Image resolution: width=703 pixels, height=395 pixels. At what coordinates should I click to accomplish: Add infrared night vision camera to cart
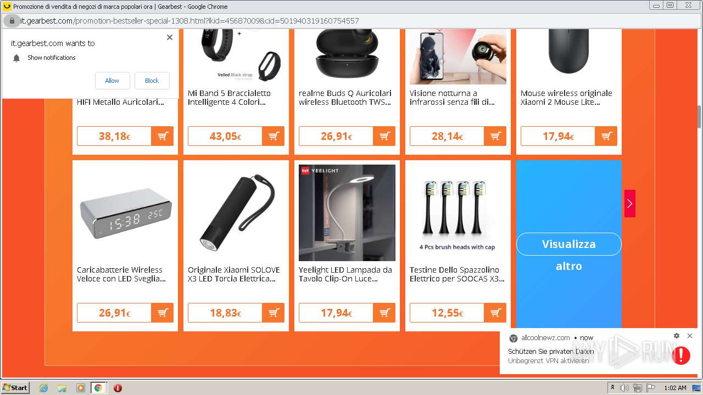tap(495, 136)
